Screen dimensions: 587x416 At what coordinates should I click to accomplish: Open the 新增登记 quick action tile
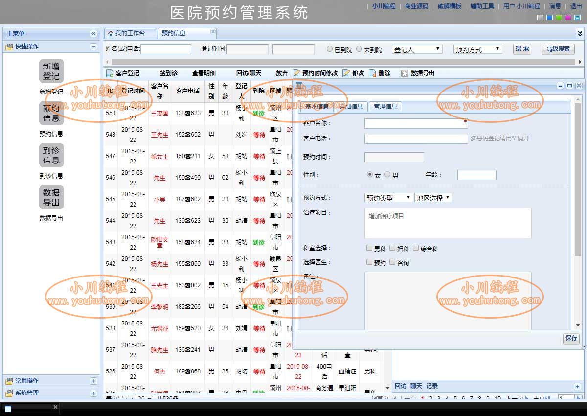pyautogui.click(x=51, y=71)
